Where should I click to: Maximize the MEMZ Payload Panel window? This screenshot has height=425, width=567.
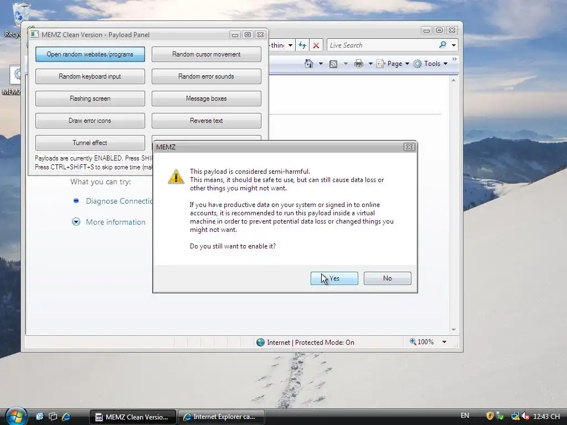(248, 35)
